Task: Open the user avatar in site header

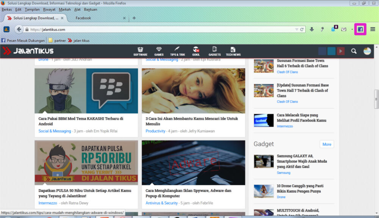Action: point(367,51)
